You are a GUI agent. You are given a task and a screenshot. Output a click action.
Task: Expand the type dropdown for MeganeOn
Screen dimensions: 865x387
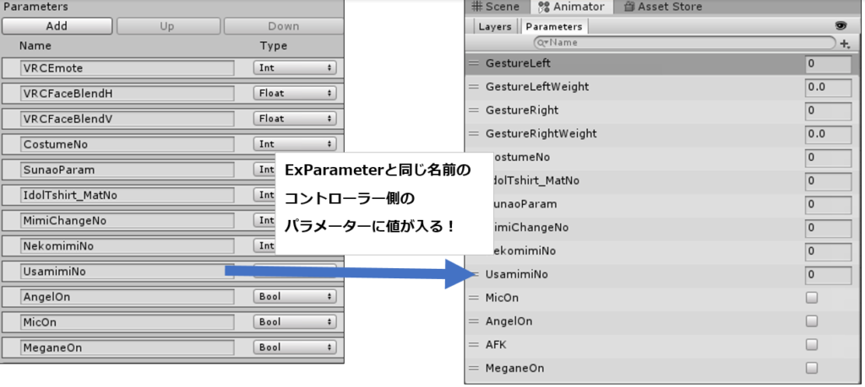(x=295, y=347)
